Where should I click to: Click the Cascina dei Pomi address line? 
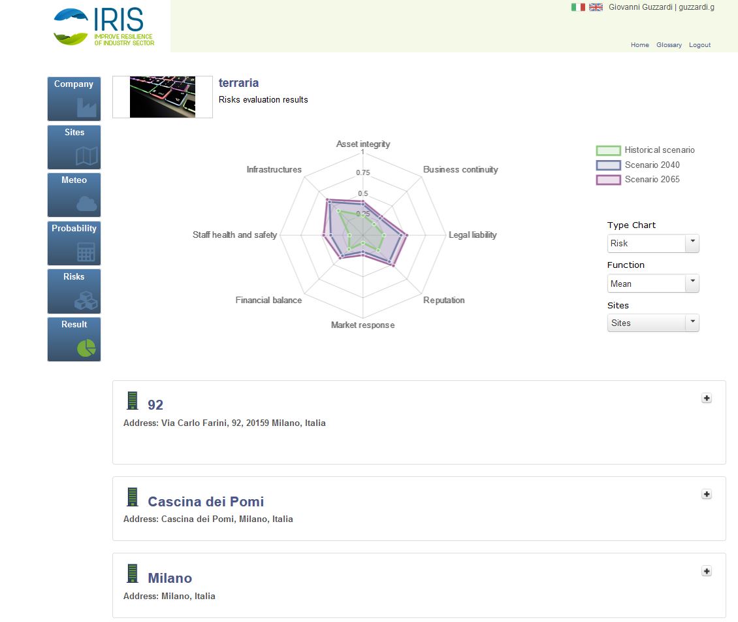[x=208, y=519]
